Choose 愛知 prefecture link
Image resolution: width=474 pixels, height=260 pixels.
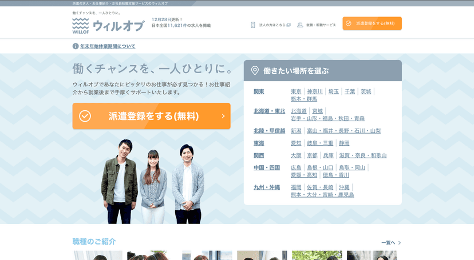(296, 143)
